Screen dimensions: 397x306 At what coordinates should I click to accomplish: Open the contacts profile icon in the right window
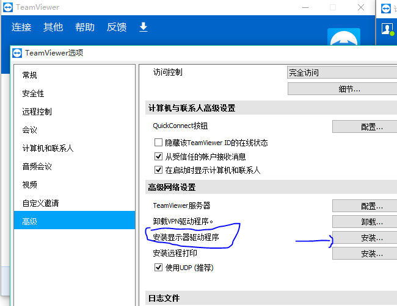pos(387,29)
